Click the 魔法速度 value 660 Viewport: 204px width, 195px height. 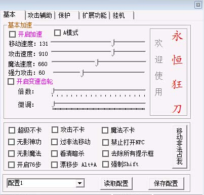click(43, 64)
